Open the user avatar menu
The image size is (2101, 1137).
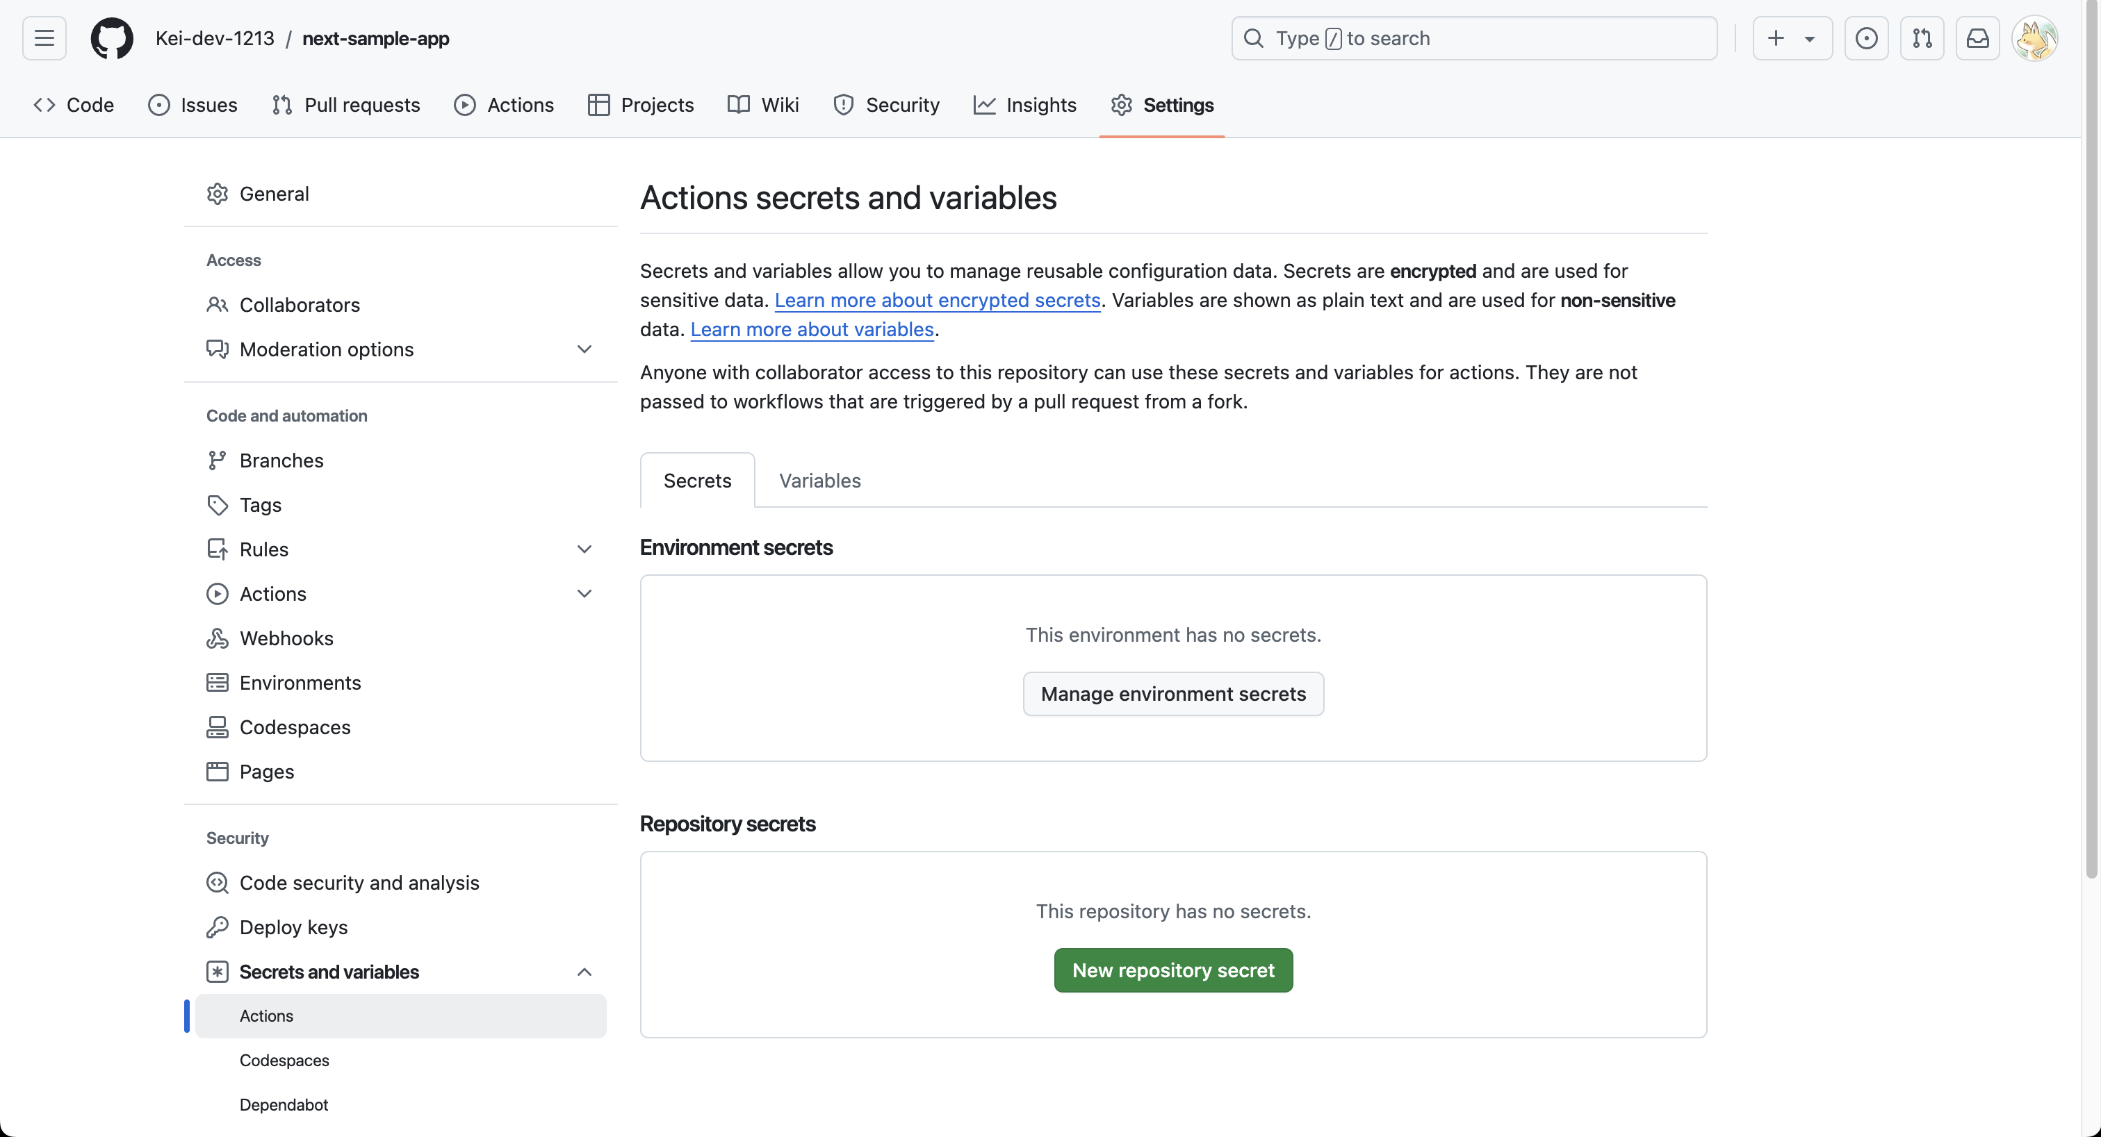point(2034,38)
